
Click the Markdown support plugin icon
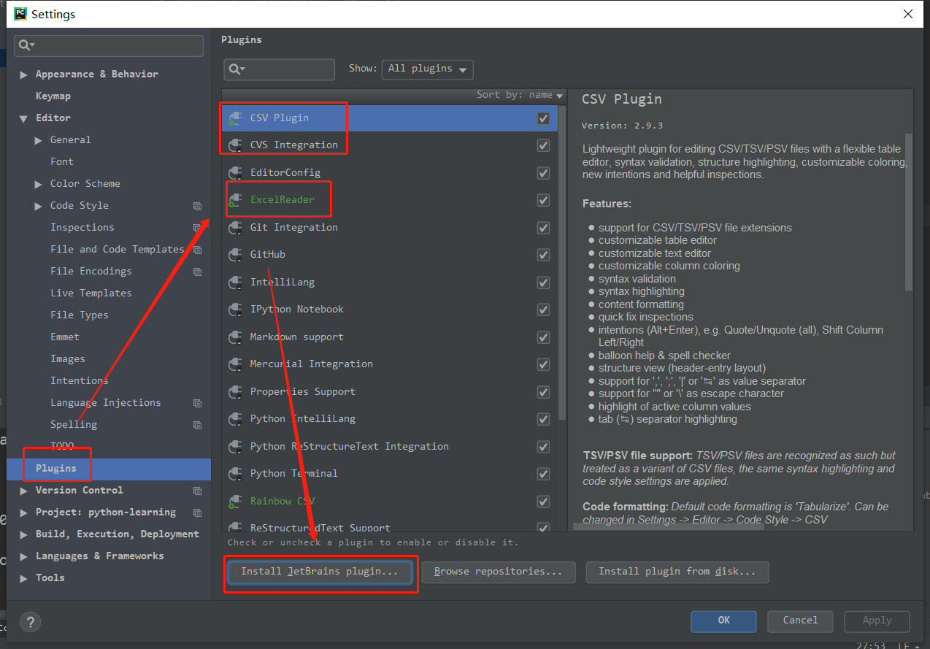coord(235,337)
